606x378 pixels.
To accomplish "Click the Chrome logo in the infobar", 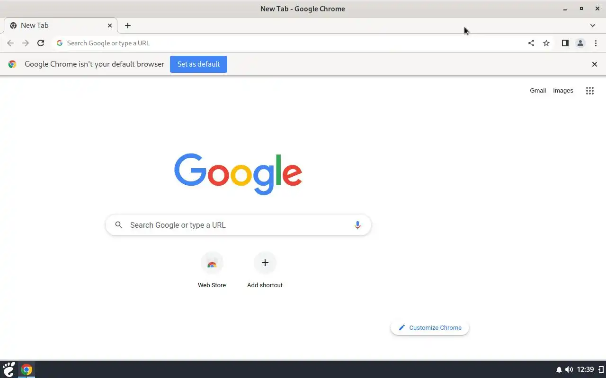I will pyautogui.click(x=12, y=64).
